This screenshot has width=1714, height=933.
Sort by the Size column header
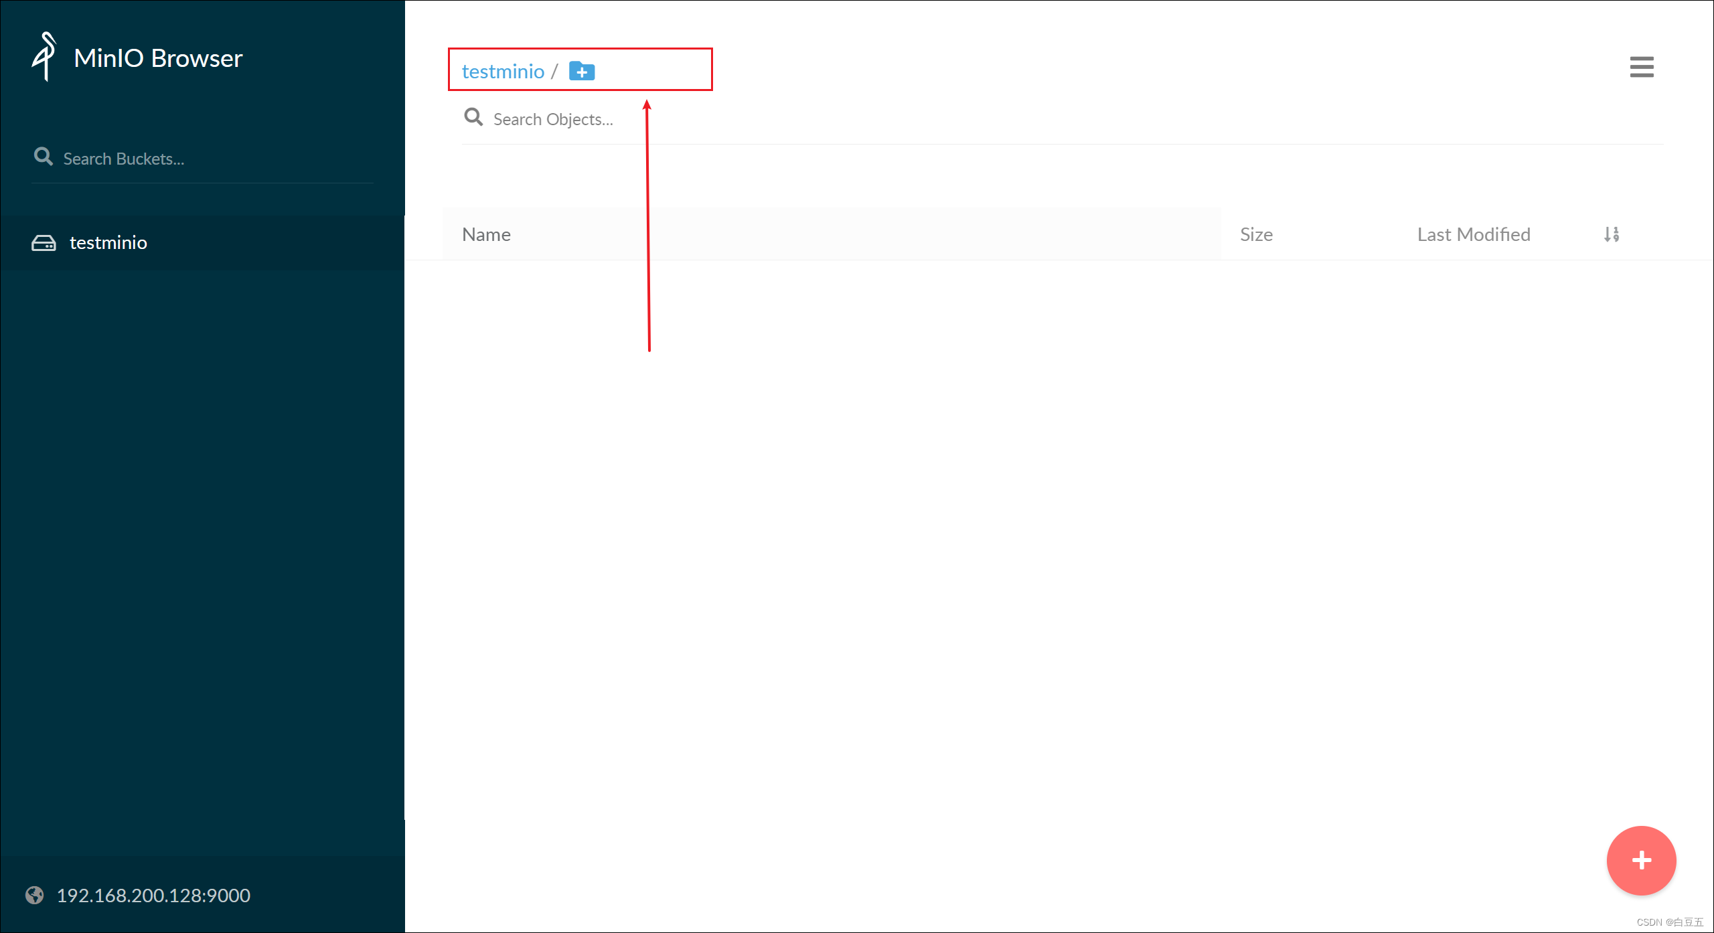coord(1256,234)
